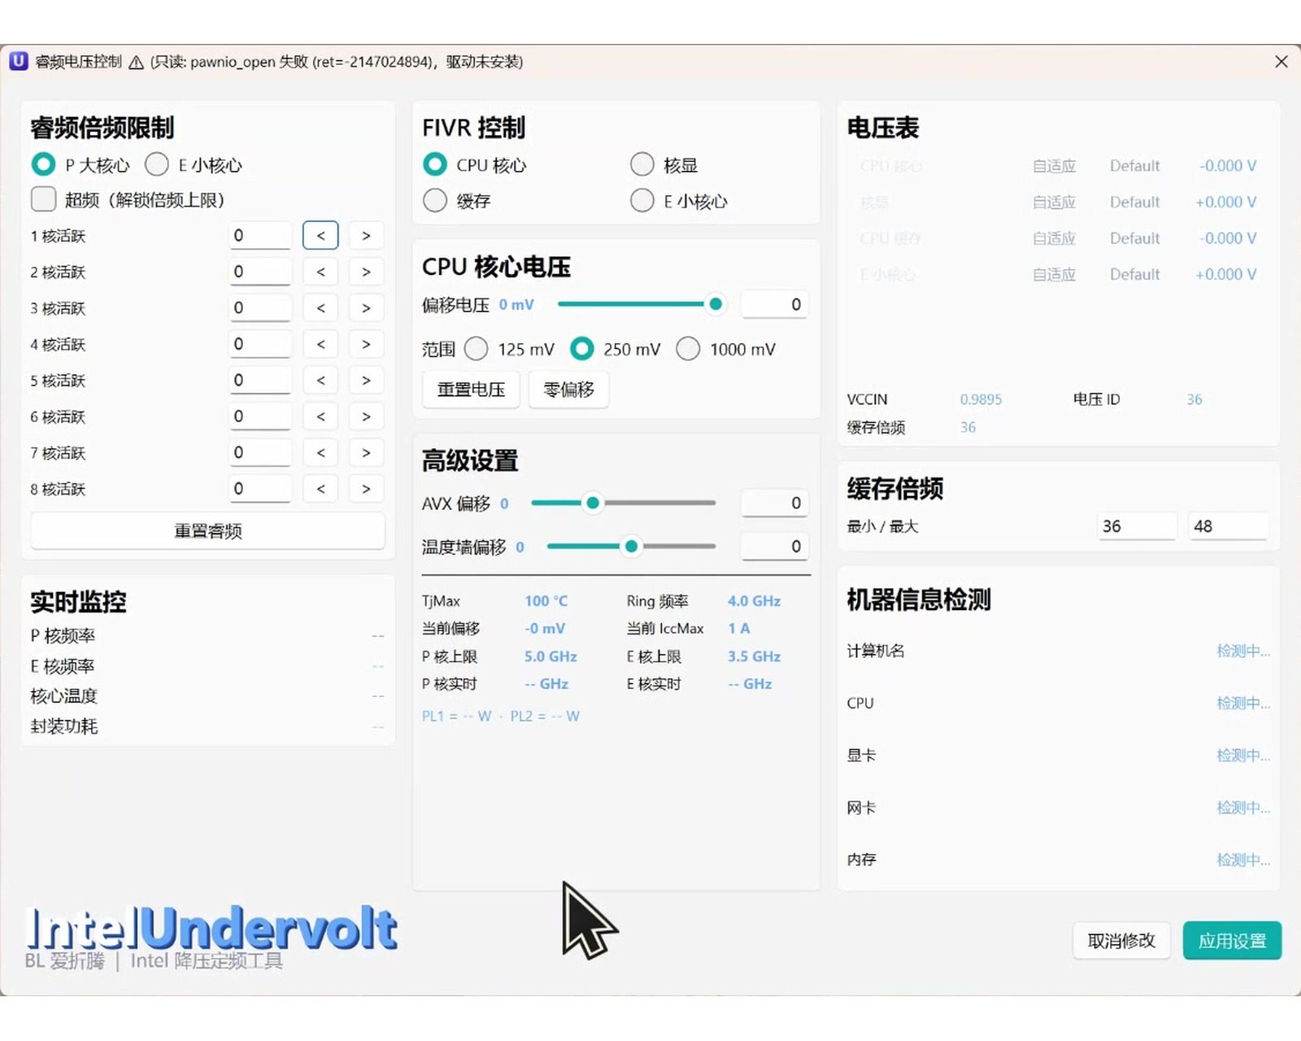This screenshot has height=1041, width=1301.
Task: Click the 缓存倍频 minimum field showing 36
Action: click(1136, 526)
